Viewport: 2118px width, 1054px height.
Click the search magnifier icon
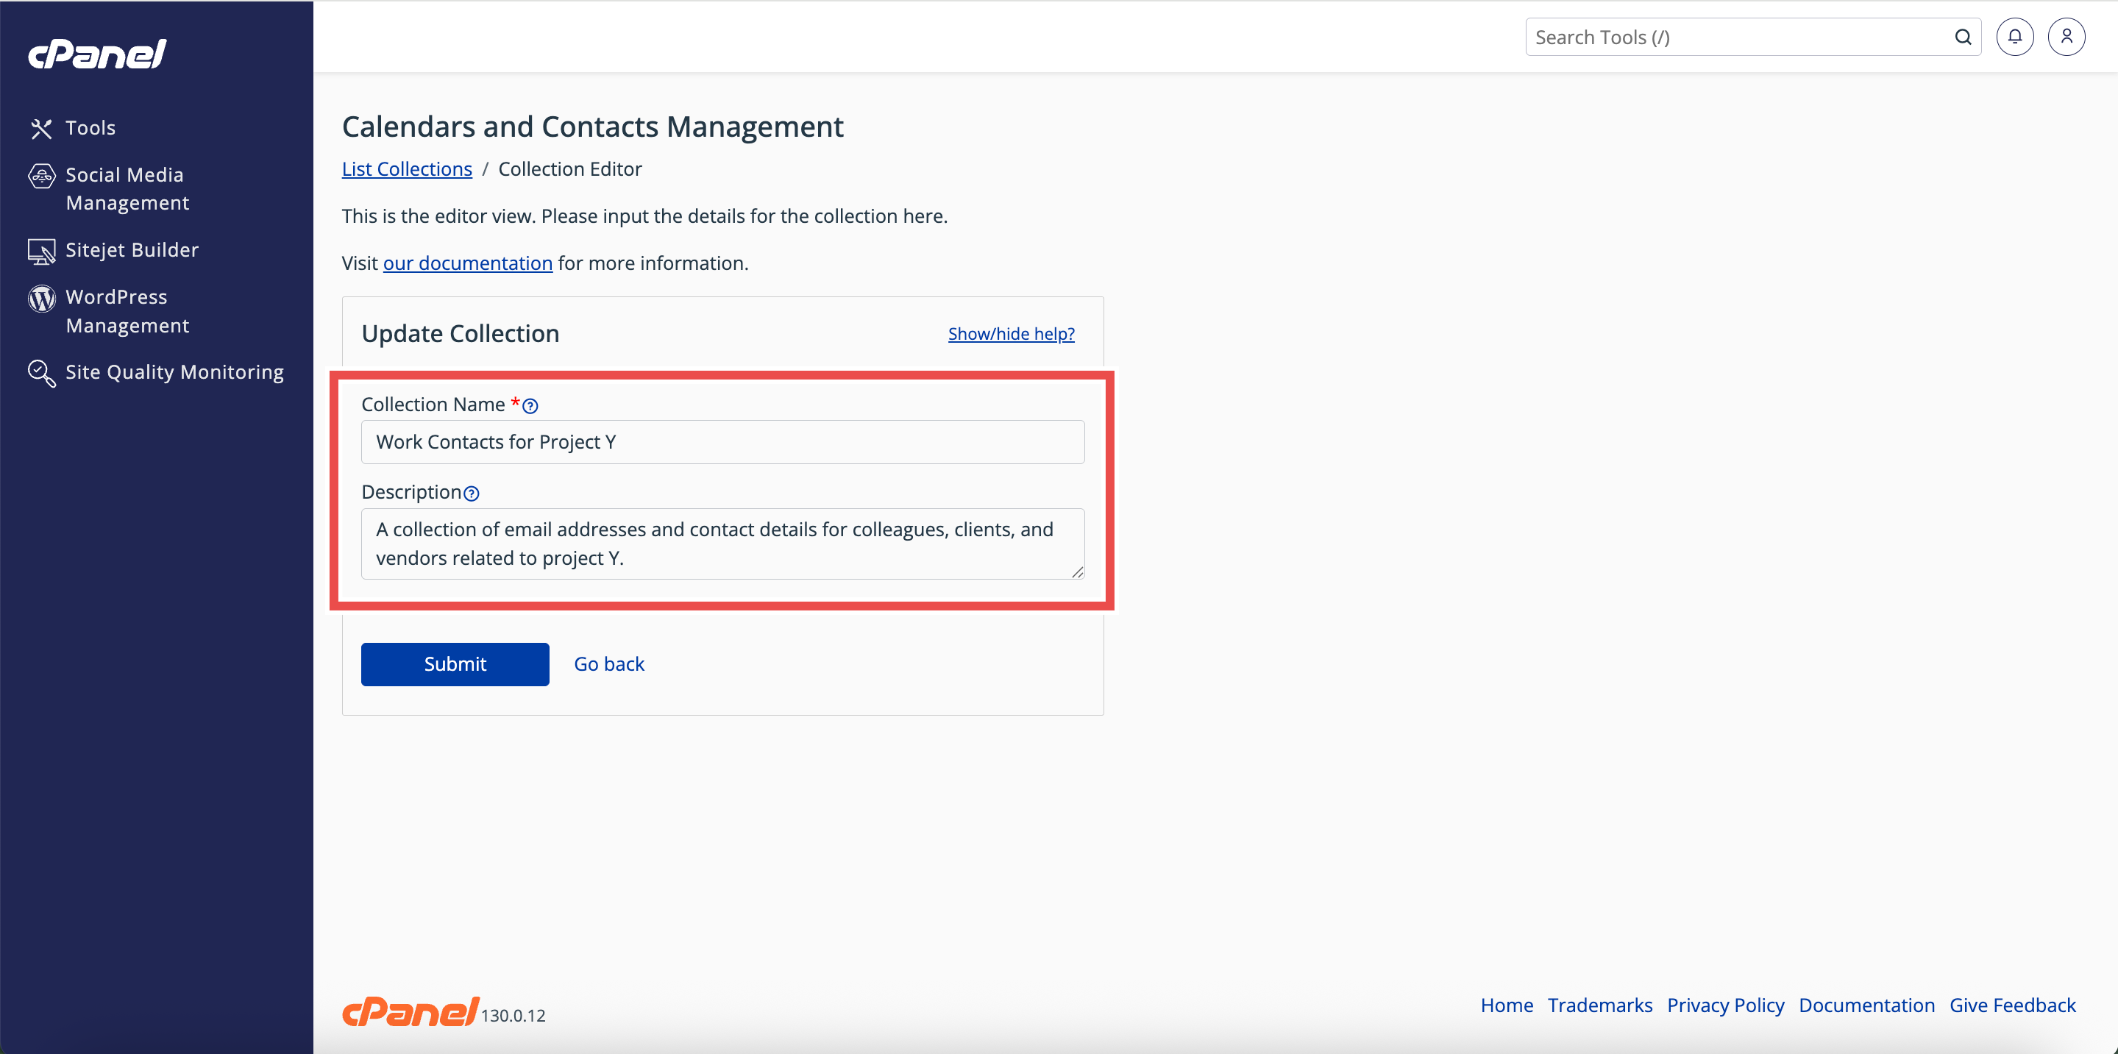tap(1963, 37)
